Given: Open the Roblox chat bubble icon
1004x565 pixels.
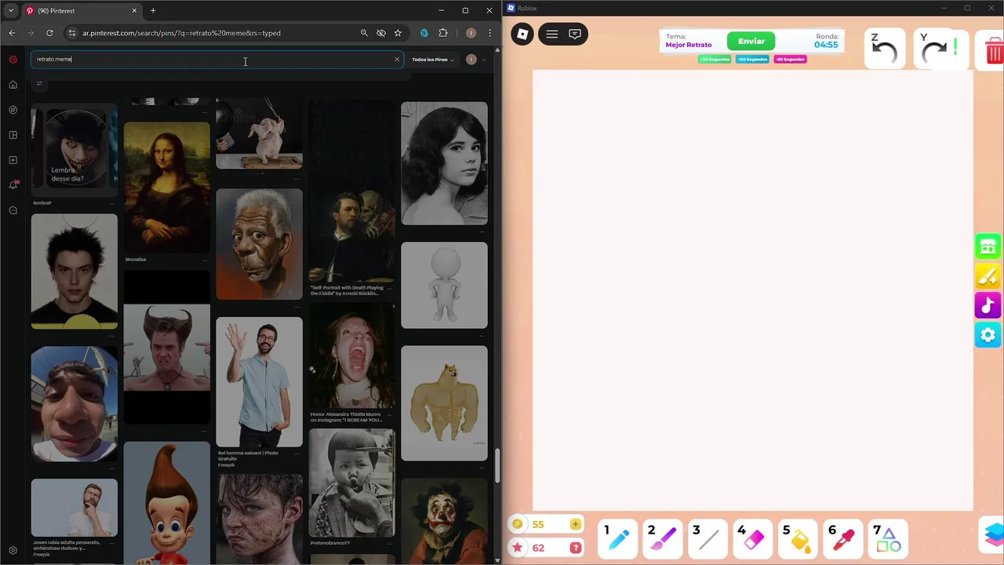Looking at the screenshot, I should click(575, 34).
